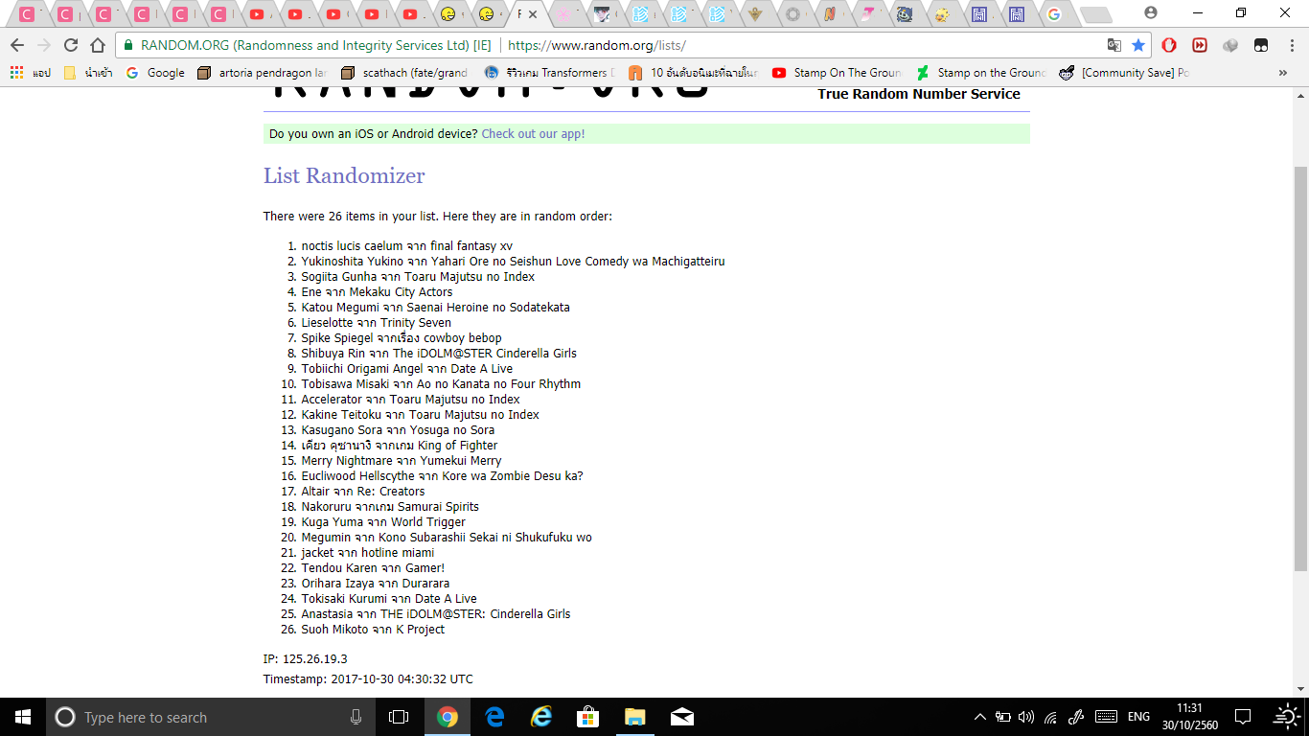1309x736 pixels.
Task: Click list item 'jacket' from hotline miami
Action: tap(368, 553)
